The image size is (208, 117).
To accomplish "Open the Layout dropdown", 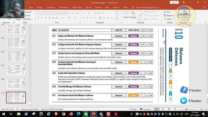I will (x=29, y=12).
